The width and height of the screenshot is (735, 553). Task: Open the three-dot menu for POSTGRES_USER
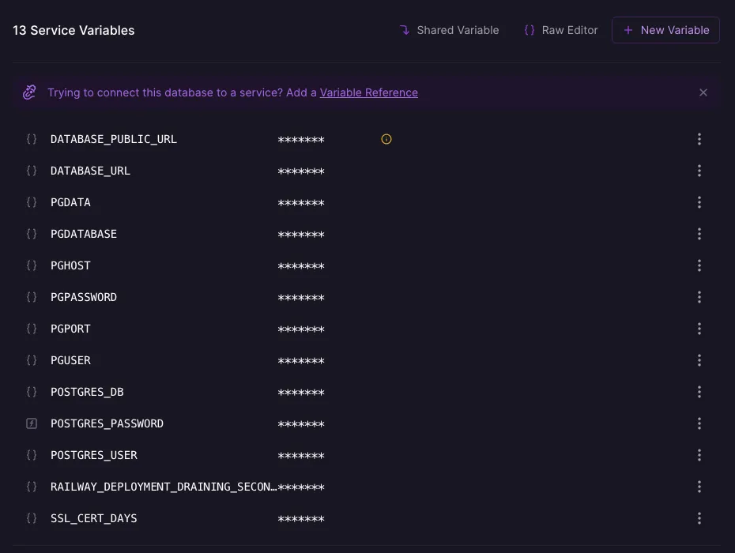[x=699, y=455]
